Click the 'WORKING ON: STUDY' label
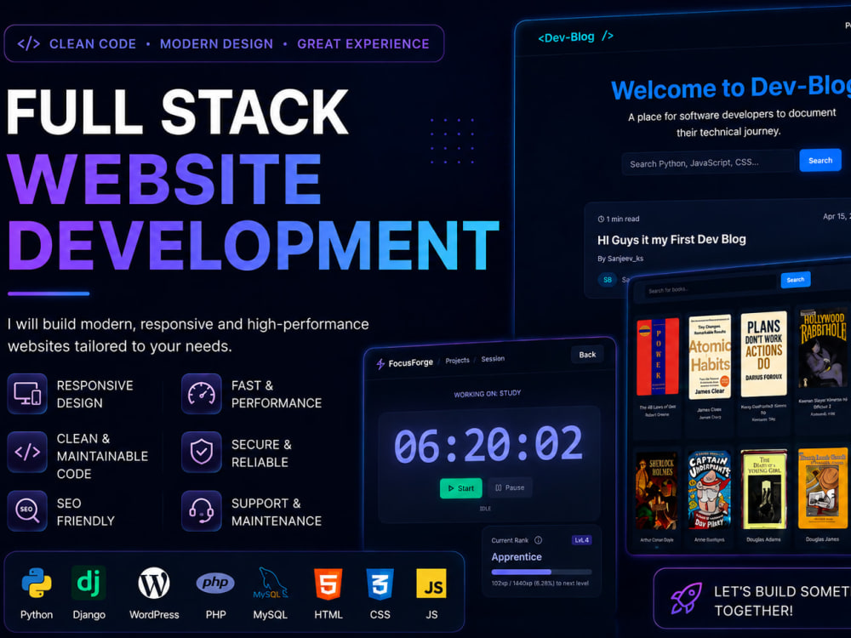The height and width of the screenshot is (638, 851). click(x=488, y=393)
